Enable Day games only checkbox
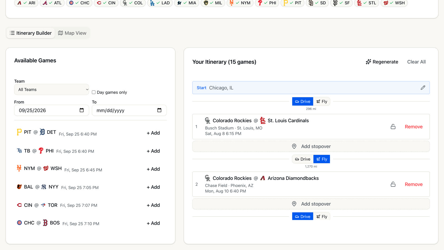This screenshot has width=444, height=250. click(x=94, y=92)
